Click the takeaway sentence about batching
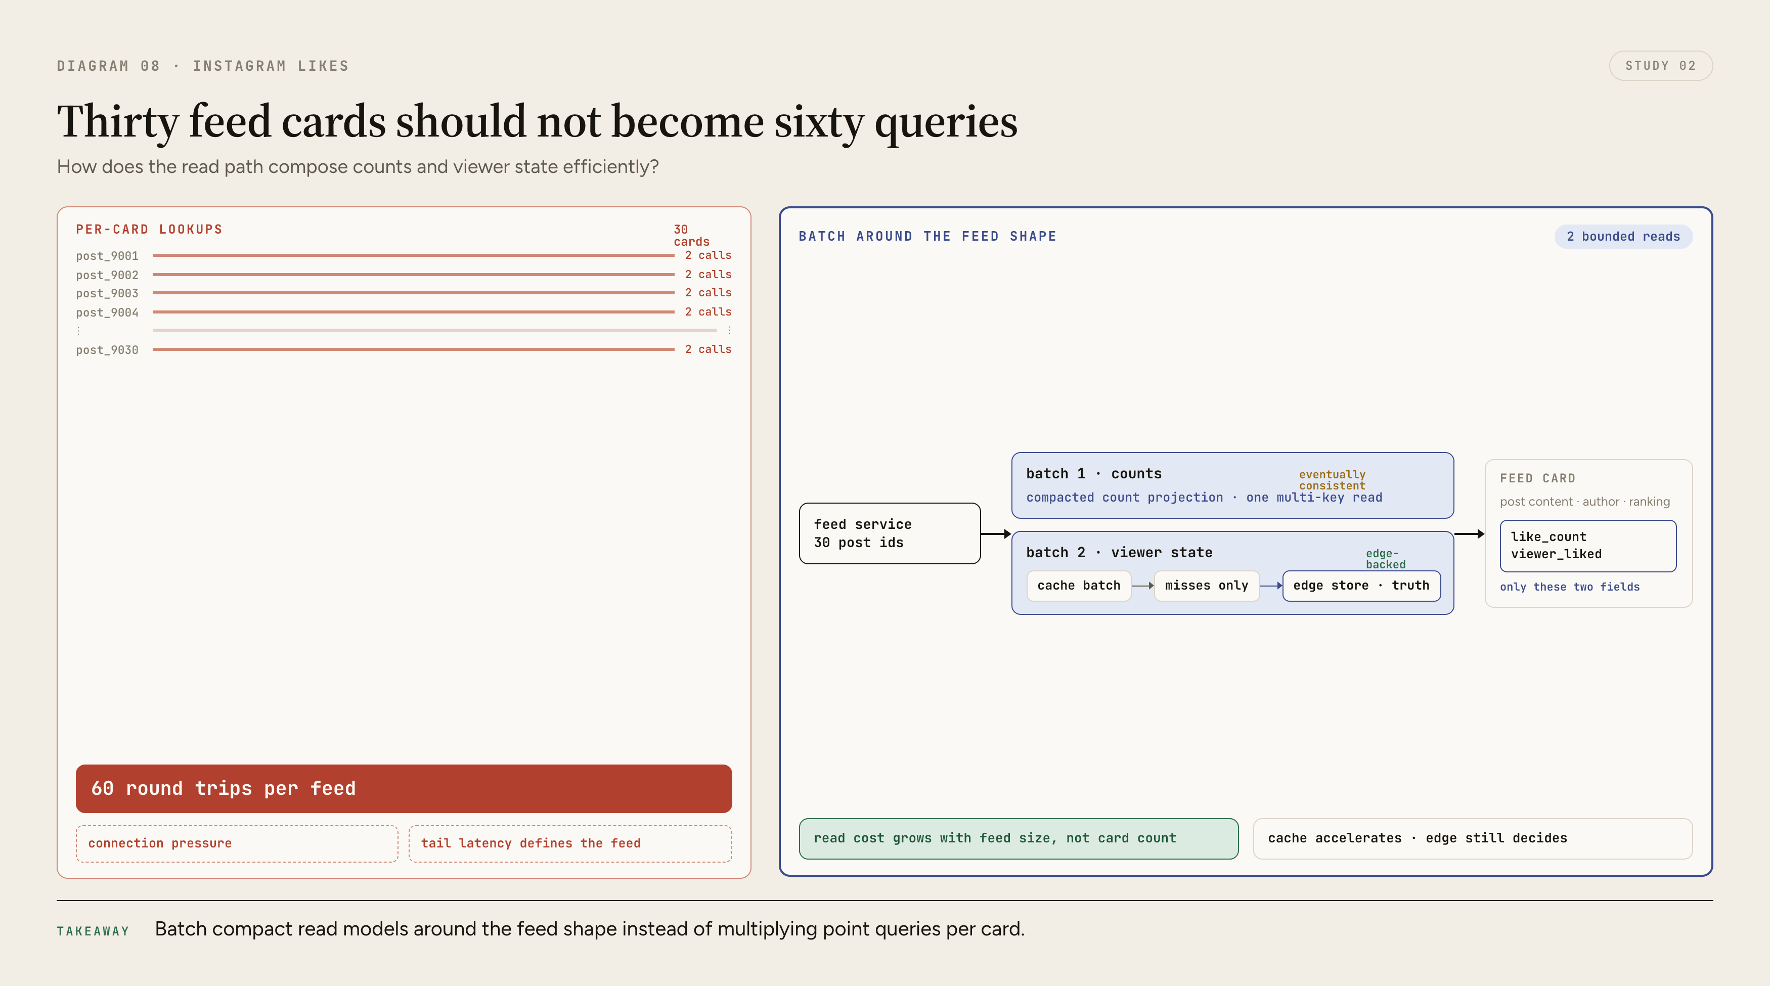1770x986 pixels. coord(590,929)
